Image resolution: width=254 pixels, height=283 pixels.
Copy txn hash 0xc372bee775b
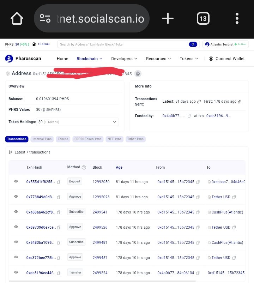(x=59, y=258)
